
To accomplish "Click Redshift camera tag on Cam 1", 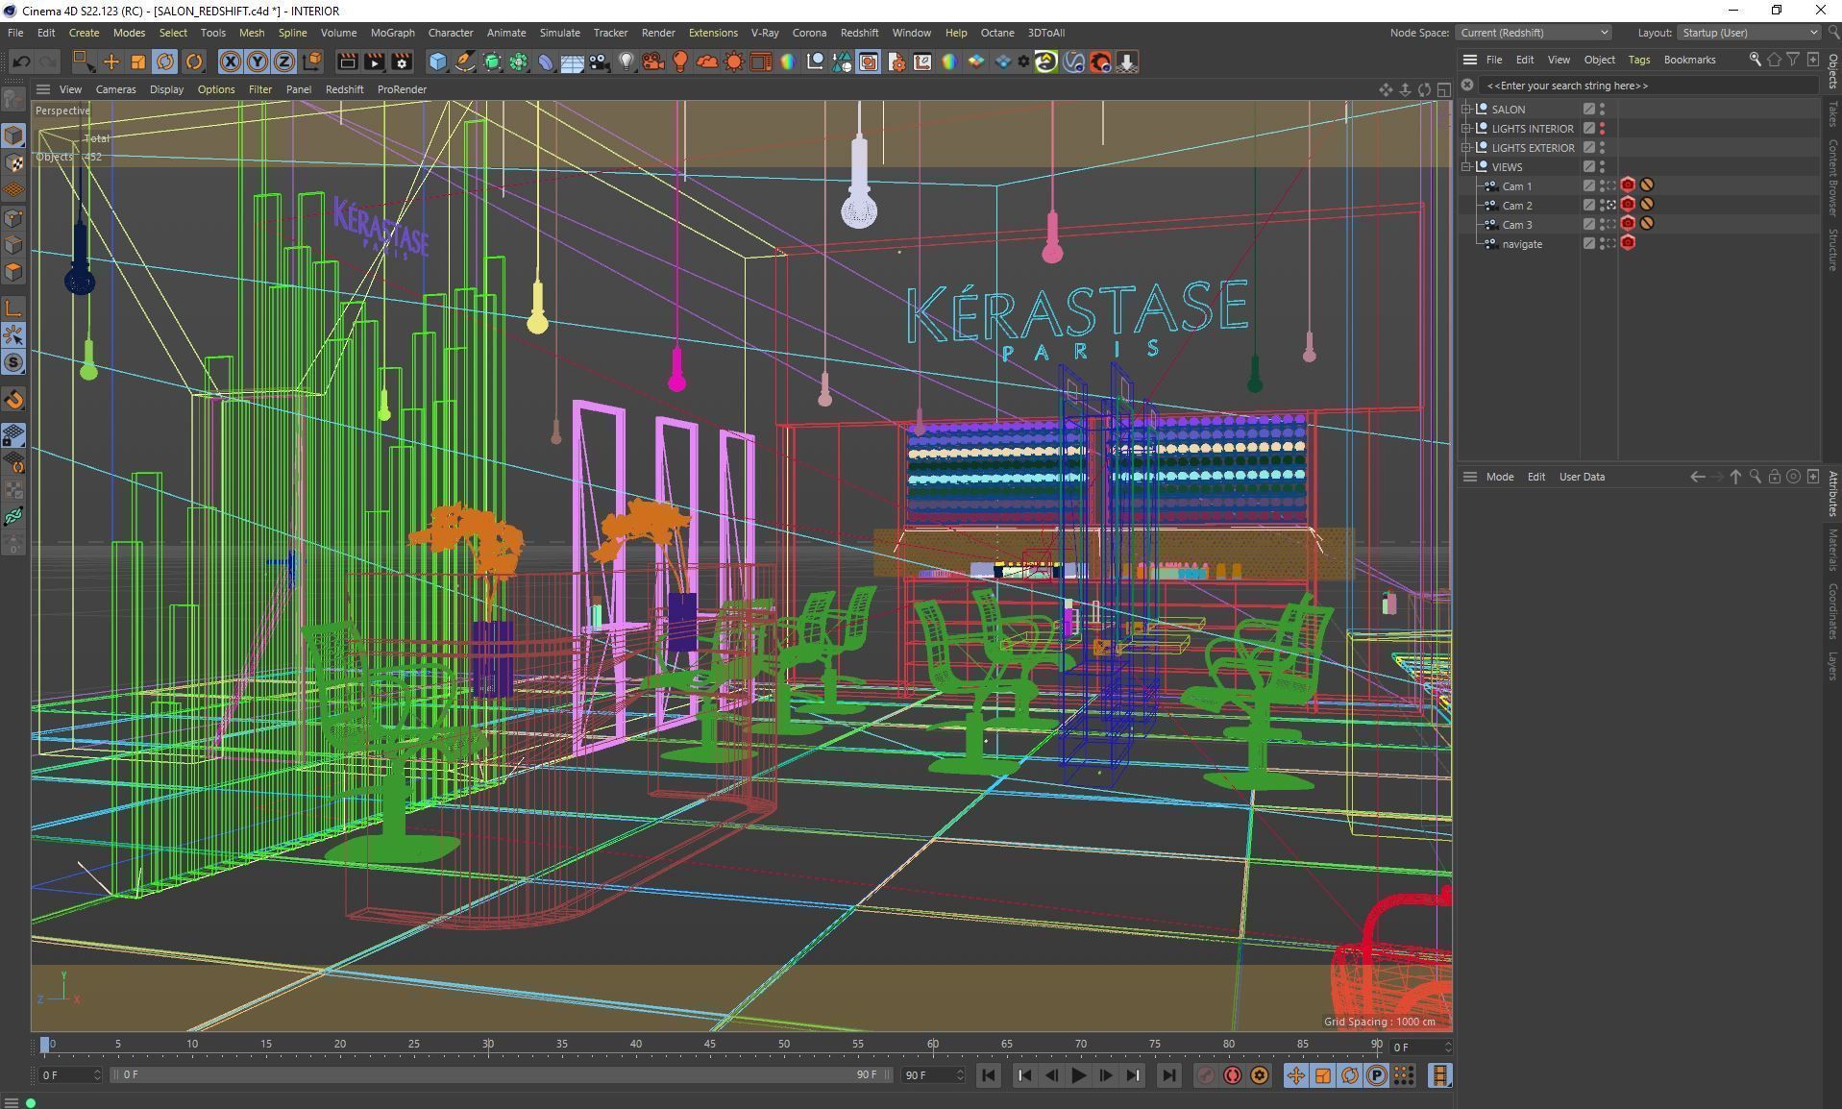I will [1628, 185].
